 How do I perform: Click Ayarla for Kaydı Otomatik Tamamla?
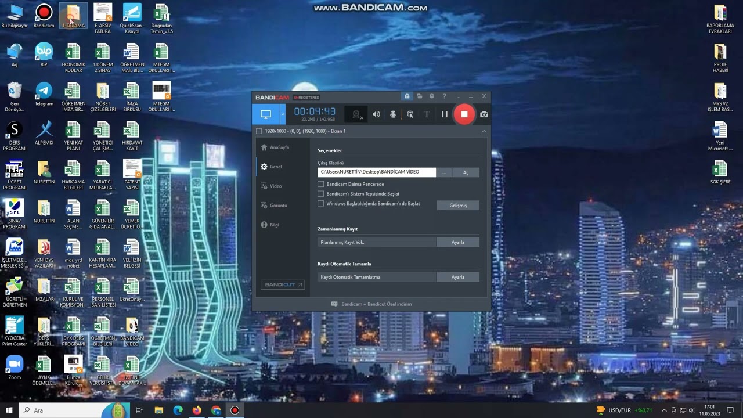(458, 277)
